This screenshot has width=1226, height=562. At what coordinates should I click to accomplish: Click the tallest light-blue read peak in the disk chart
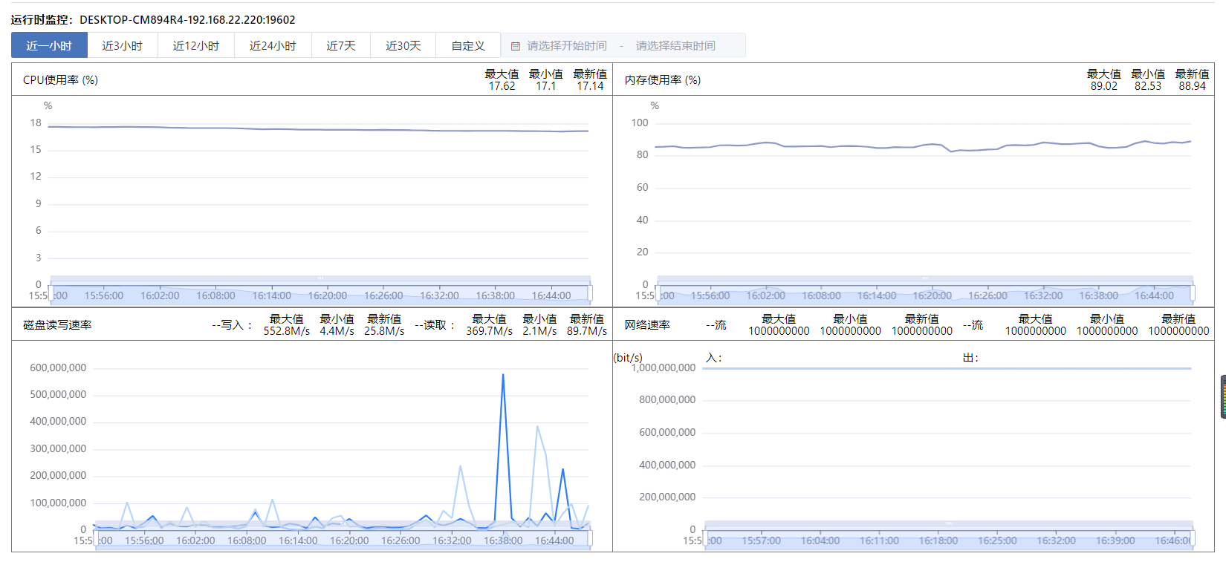537,427
